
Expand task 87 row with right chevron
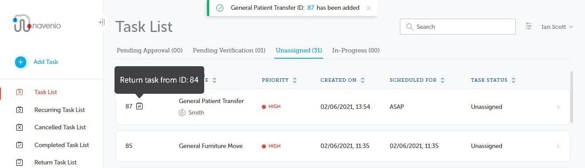click(558, 107)
